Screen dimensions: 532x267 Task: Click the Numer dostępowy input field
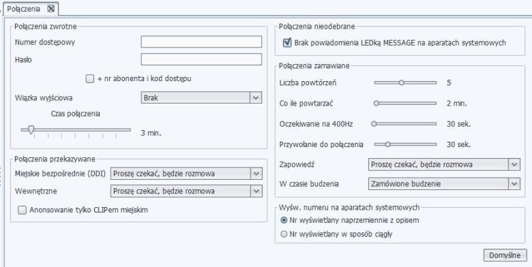(201, 42)
